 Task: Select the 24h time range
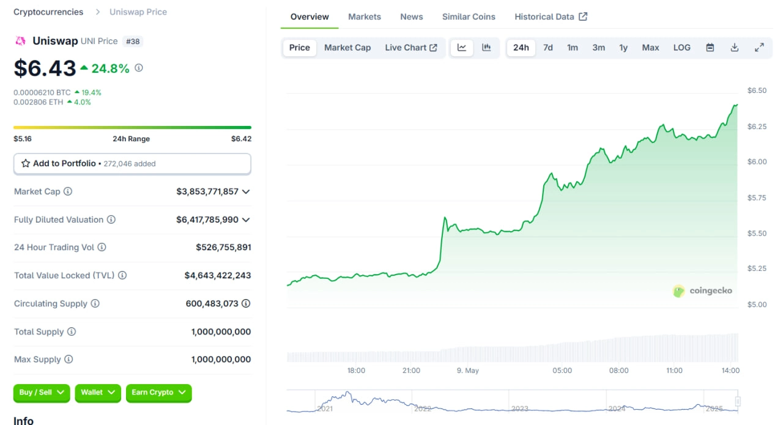pyautogui.click(x=521, y=48)
